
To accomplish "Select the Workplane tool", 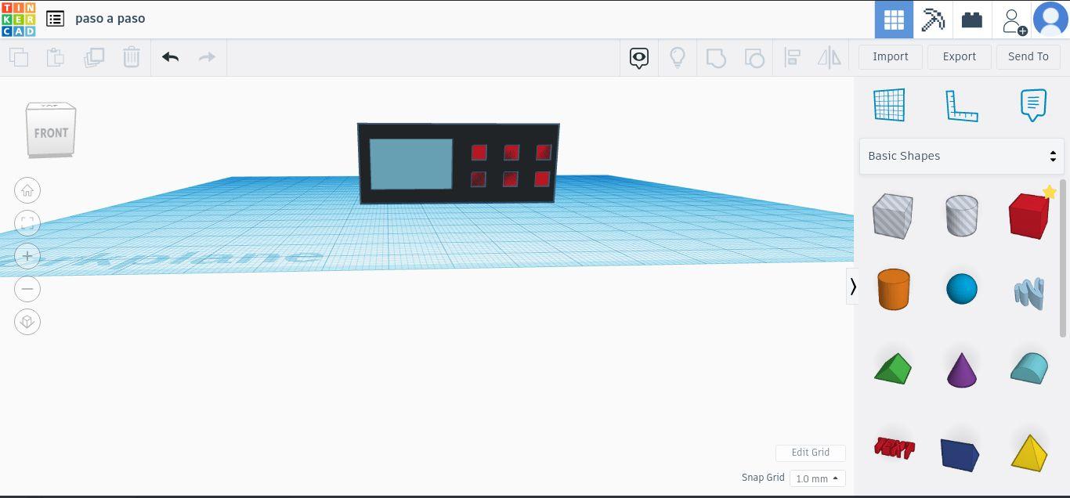I will [889, 105].
